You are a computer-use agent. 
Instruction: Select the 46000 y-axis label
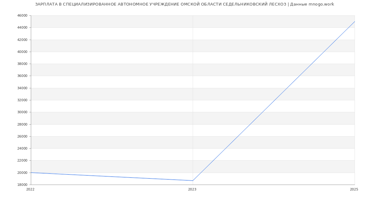pos(22,16)
